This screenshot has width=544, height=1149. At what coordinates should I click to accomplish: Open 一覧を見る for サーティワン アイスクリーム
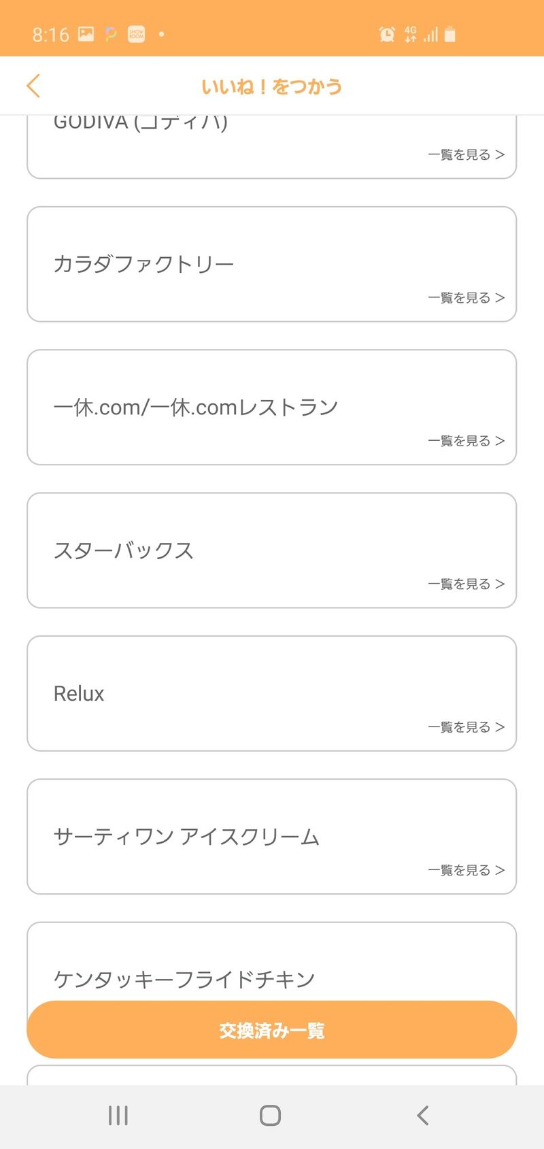click(x=466, y=870)
